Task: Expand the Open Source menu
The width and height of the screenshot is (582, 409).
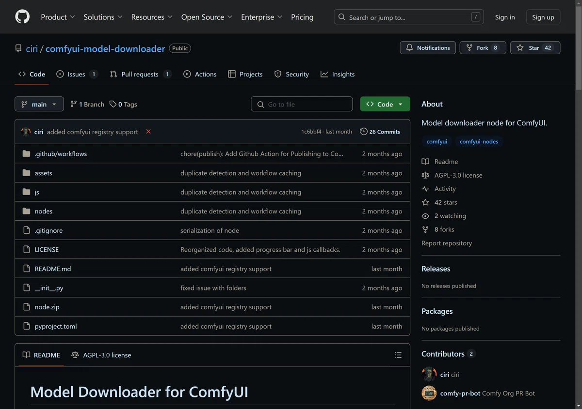Action: tap(207, 17)
